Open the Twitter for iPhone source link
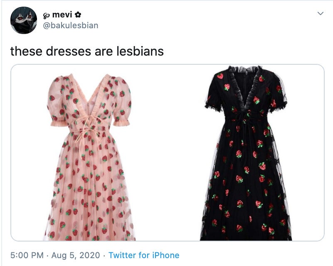Viewport: 333px width, 266px height. 144,255
